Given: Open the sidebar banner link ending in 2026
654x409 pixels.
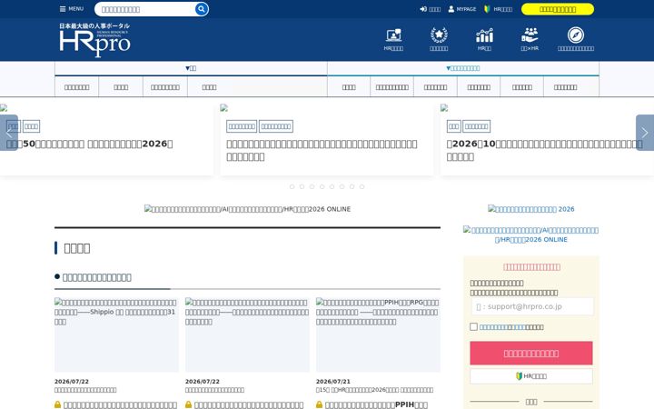Looking at the screenshot, I should [531, 209].
